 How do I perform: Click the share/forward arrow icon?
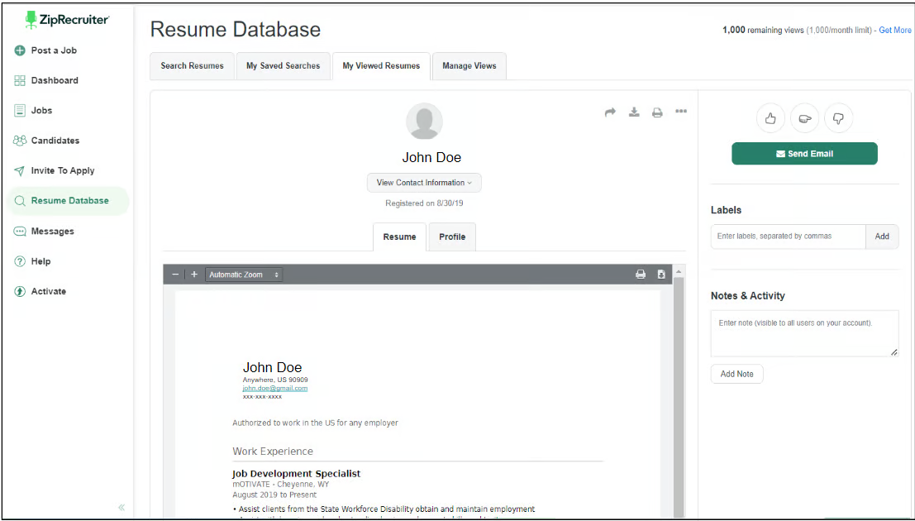point(610,112)
